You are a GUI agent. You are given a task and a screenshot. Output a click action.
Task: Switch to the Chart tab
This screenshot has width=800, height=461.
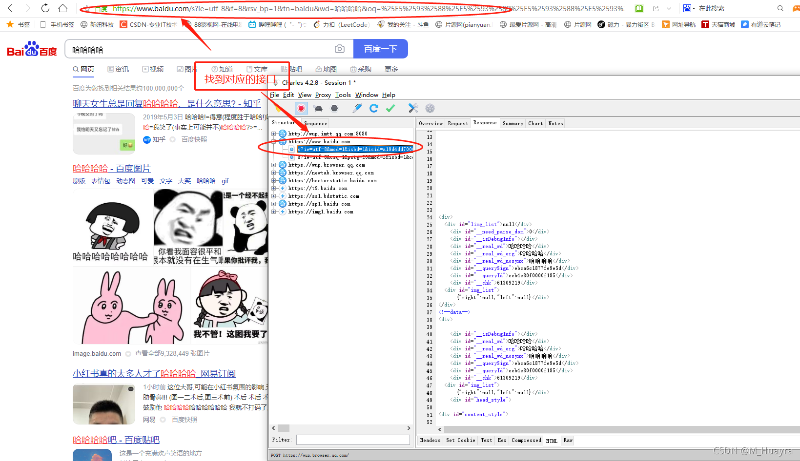click(x=535, y=123)
